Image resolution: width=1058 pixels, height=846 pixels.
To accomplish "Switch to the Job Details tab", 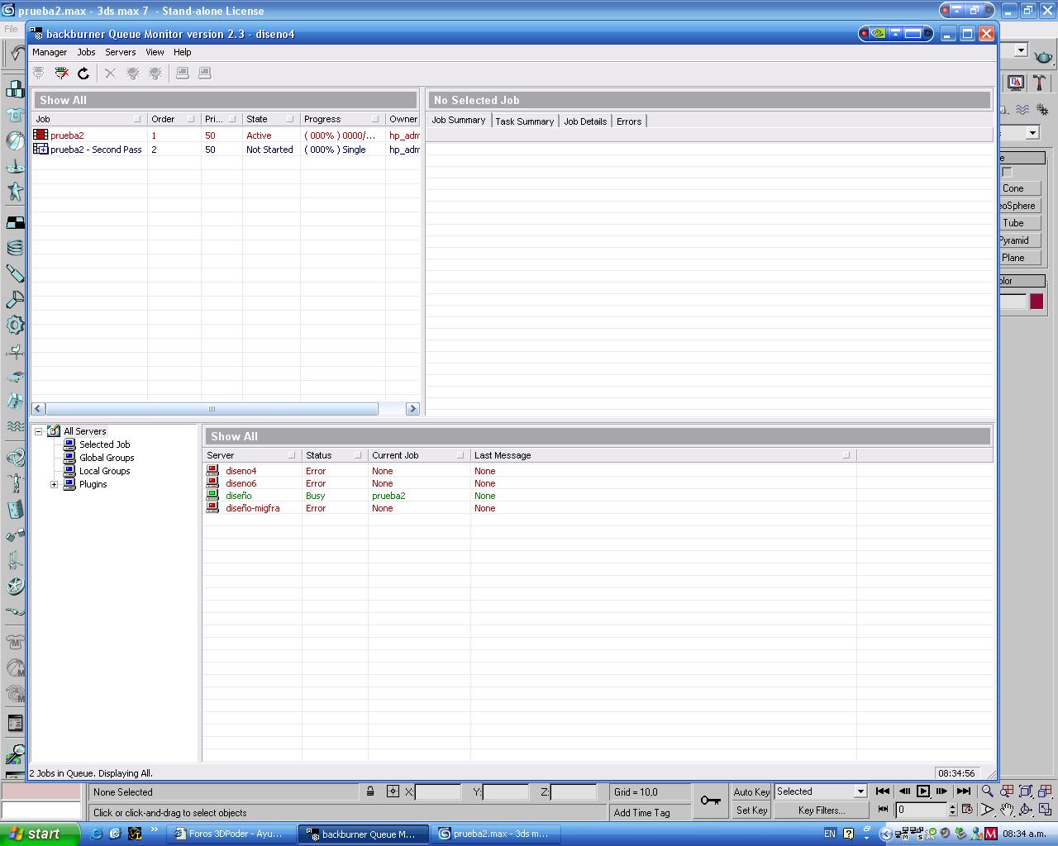I will [585, 121].
